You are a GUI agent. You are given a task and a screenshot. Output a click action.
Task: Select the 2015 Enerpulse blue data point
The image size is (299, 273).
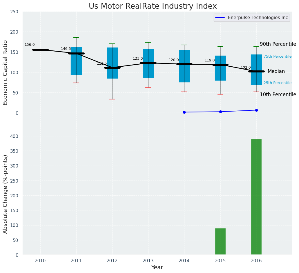click(220, 112)
